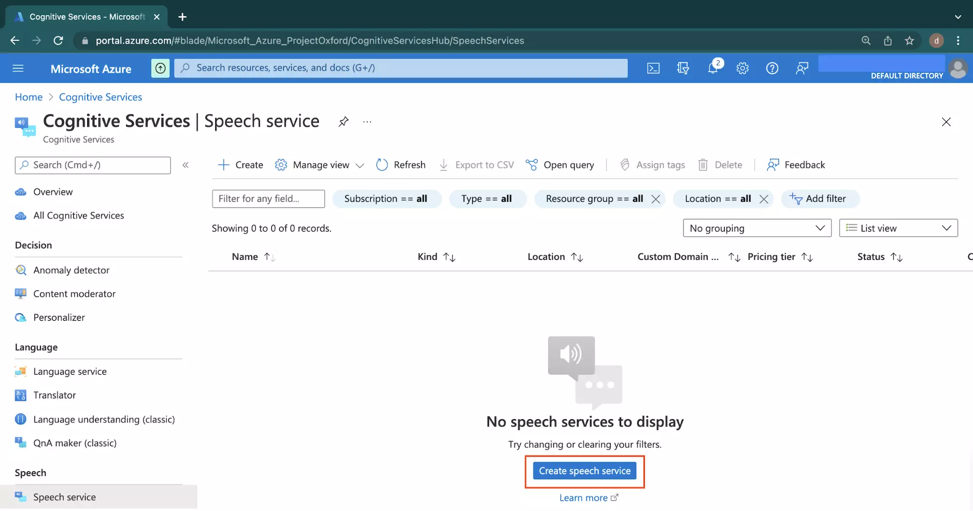973x511 pixels.
Task: Sort by Status column
Action: [x=880, y=257]
